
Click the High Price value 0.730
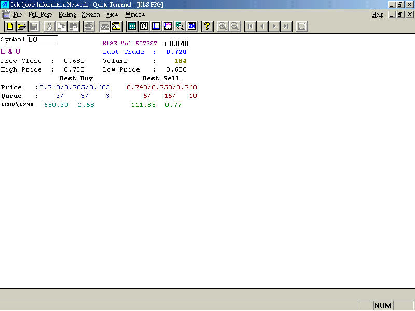tap(74, 69)
